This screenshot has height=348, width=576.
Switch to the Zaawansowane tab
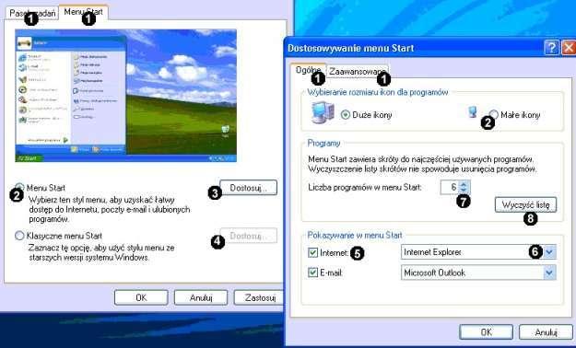pyautogui.click(x=358, y=71)
